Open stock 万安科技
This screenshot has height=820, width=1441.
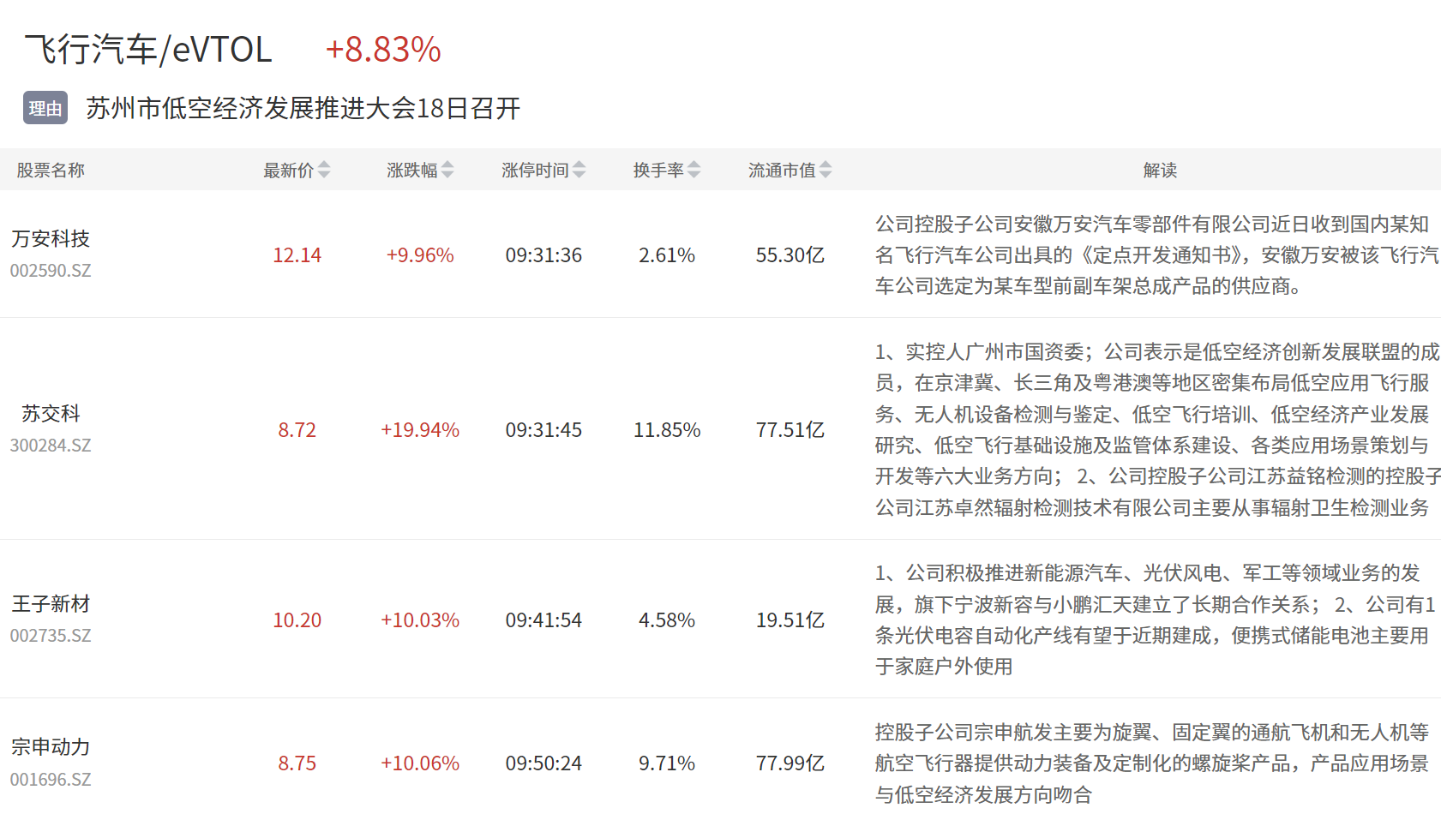[51, 238]
